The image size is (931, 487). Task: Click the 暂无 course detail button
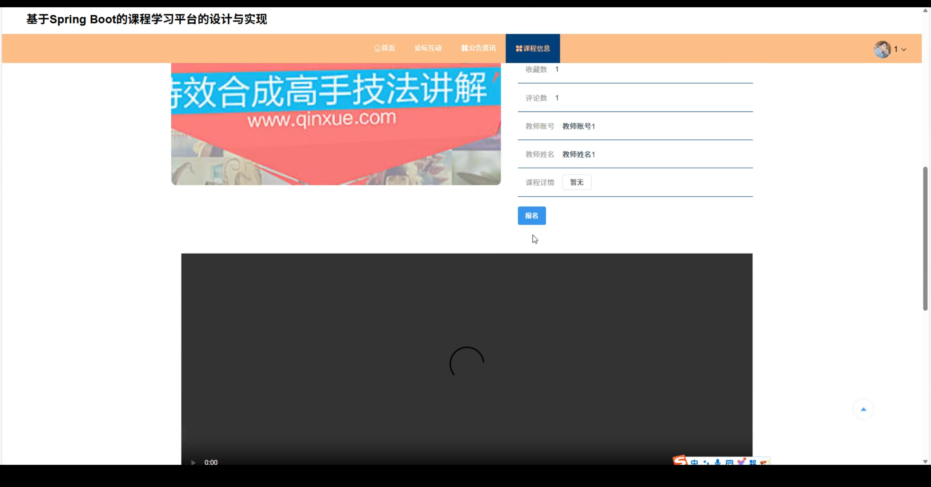[576, 182]
